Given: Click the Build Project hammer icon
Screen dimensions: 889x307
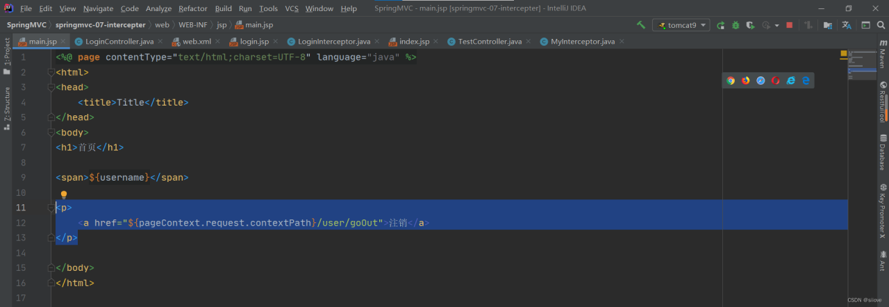Looking at the screenshot, I should click(x=640, y=25).
